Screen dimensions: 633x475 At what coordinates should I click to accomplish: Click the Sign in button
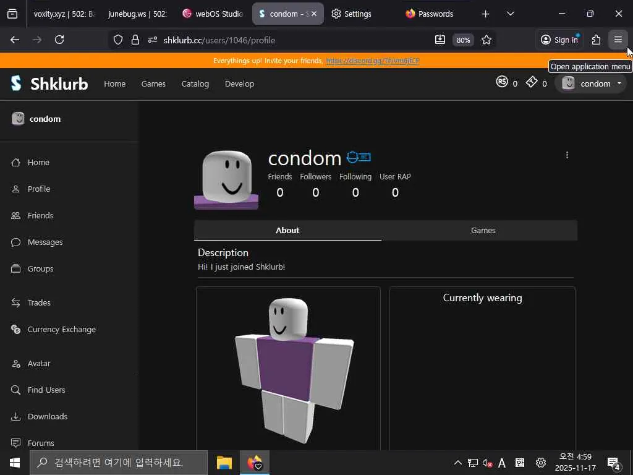pos(559,40)
